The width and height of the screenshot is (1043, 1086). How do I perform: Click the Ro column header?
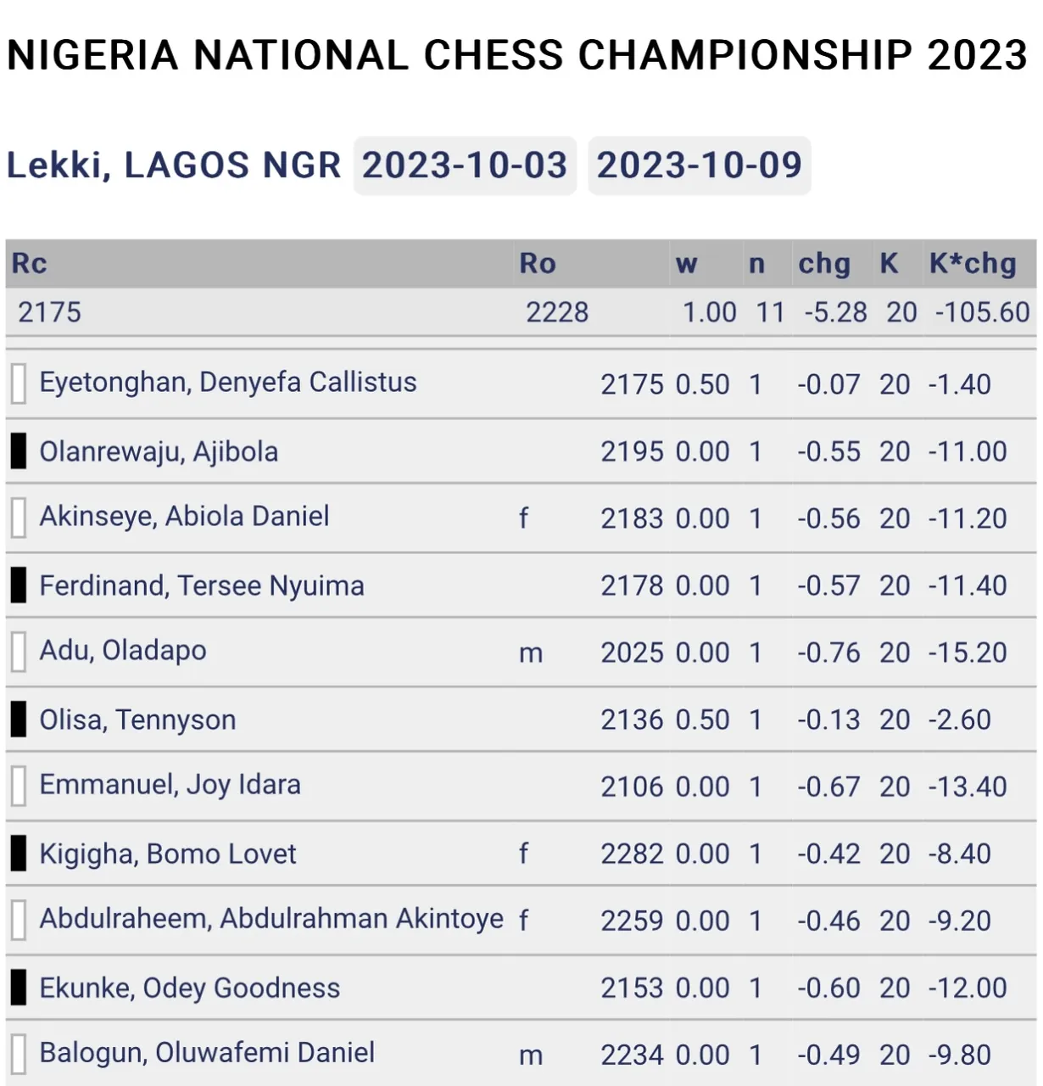point(538,264)
